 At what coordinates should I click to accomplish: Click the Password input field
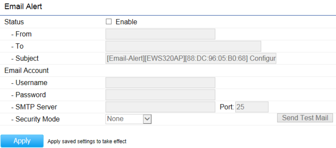[160, 95]
